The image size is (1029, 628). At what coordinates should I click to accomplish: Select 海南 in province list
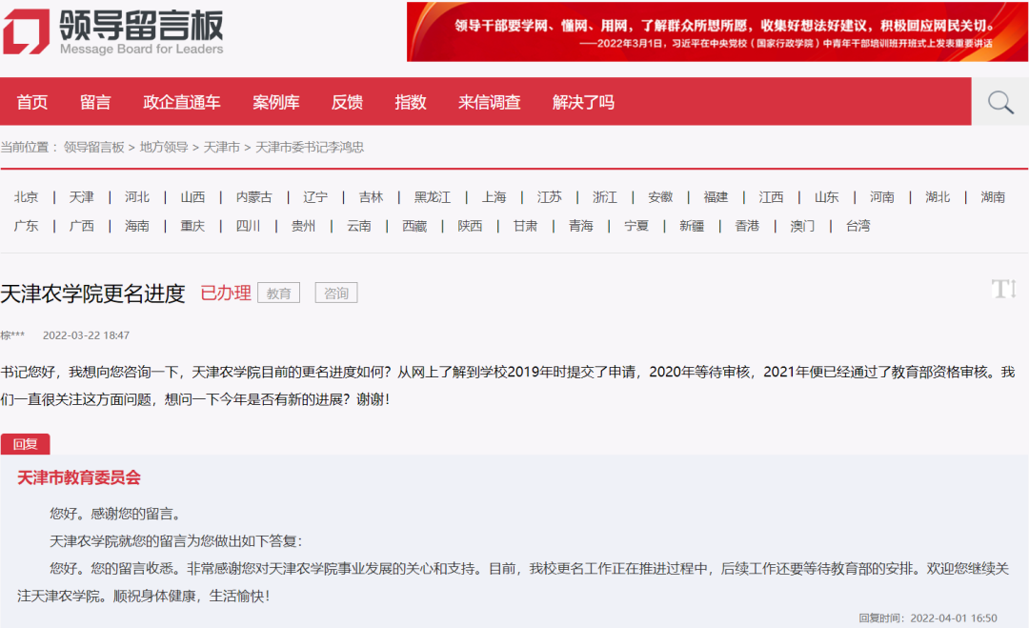[x=137, y=226]
